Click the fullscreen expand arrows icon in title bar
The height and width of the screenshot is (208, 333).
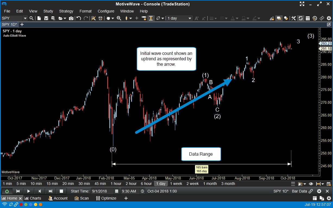pyautogui.click(x=302, y=4)
